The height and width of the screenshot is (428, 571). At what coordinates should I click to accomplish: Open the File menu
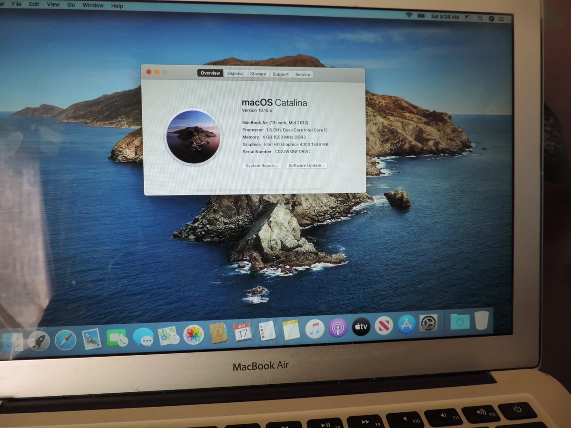click(x=16, y=4)
